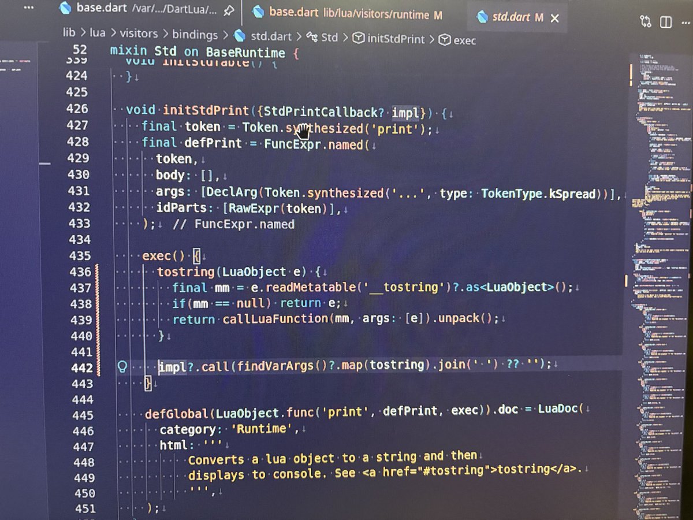
Task: Switch to base.dart lib/lua/visitors/runtime tab
Action: tap(348, 13)
